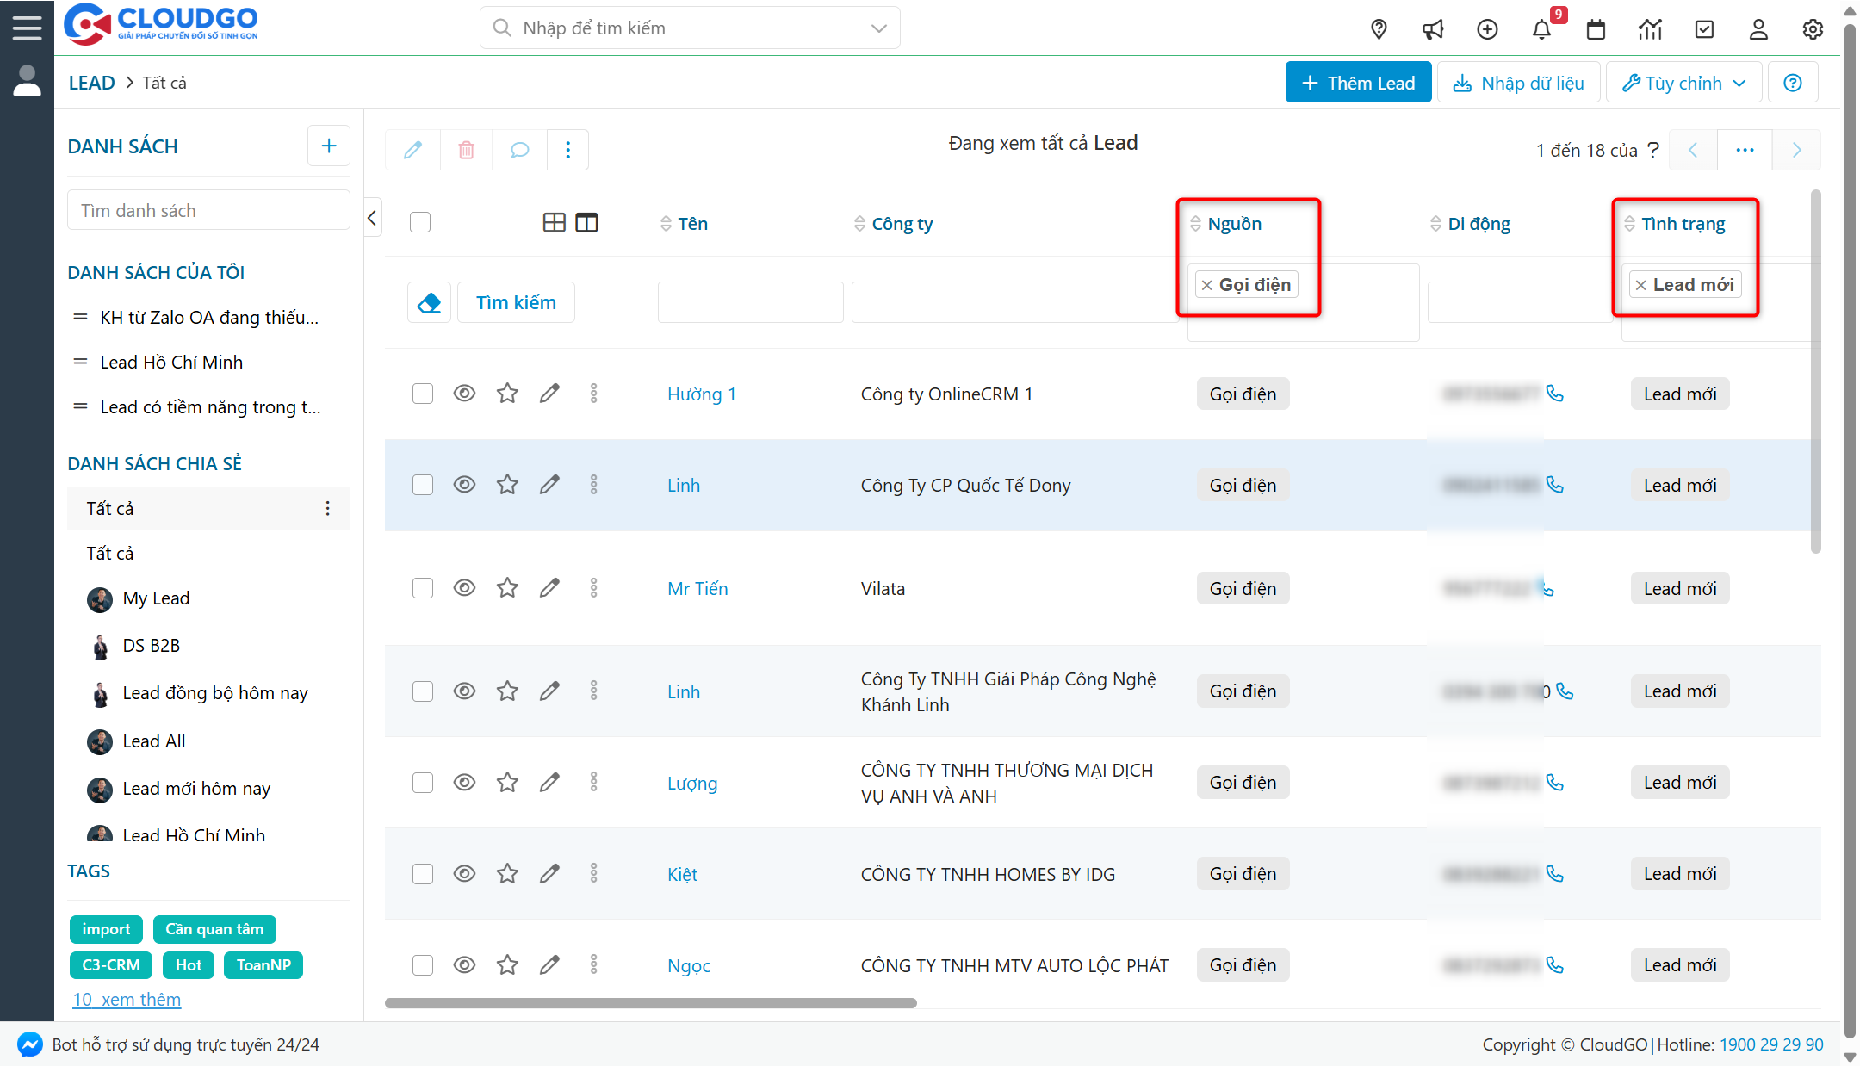The height and width of the screenshot is (1066, 1860).
Task: Click the phone icon for Hường 1
Action: (x=1555, y=394)
